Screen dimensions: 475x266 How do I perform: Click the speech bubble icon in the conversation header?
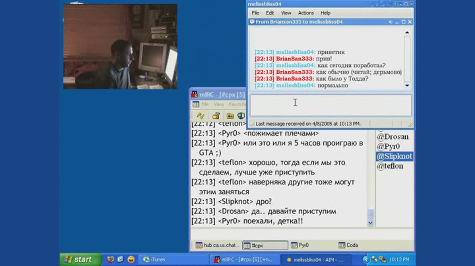point(252,22)
